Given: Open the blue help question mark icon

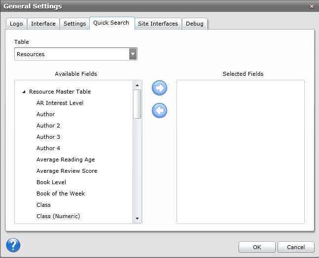Looking at the screenshot, I should coord(13,245).
